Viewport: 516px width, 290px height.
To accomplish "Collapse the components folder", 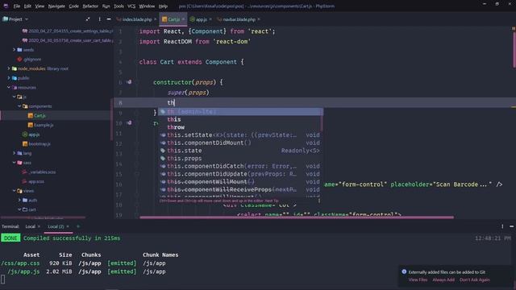I will coord(19,106).
